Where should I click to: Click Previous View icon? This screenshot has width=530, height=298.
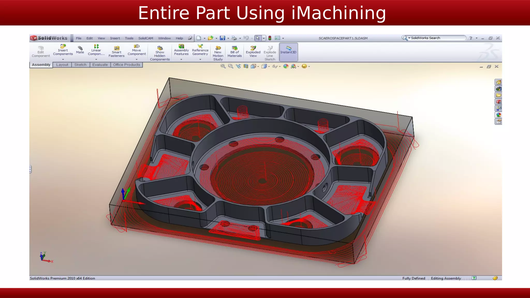pos(238,66)
